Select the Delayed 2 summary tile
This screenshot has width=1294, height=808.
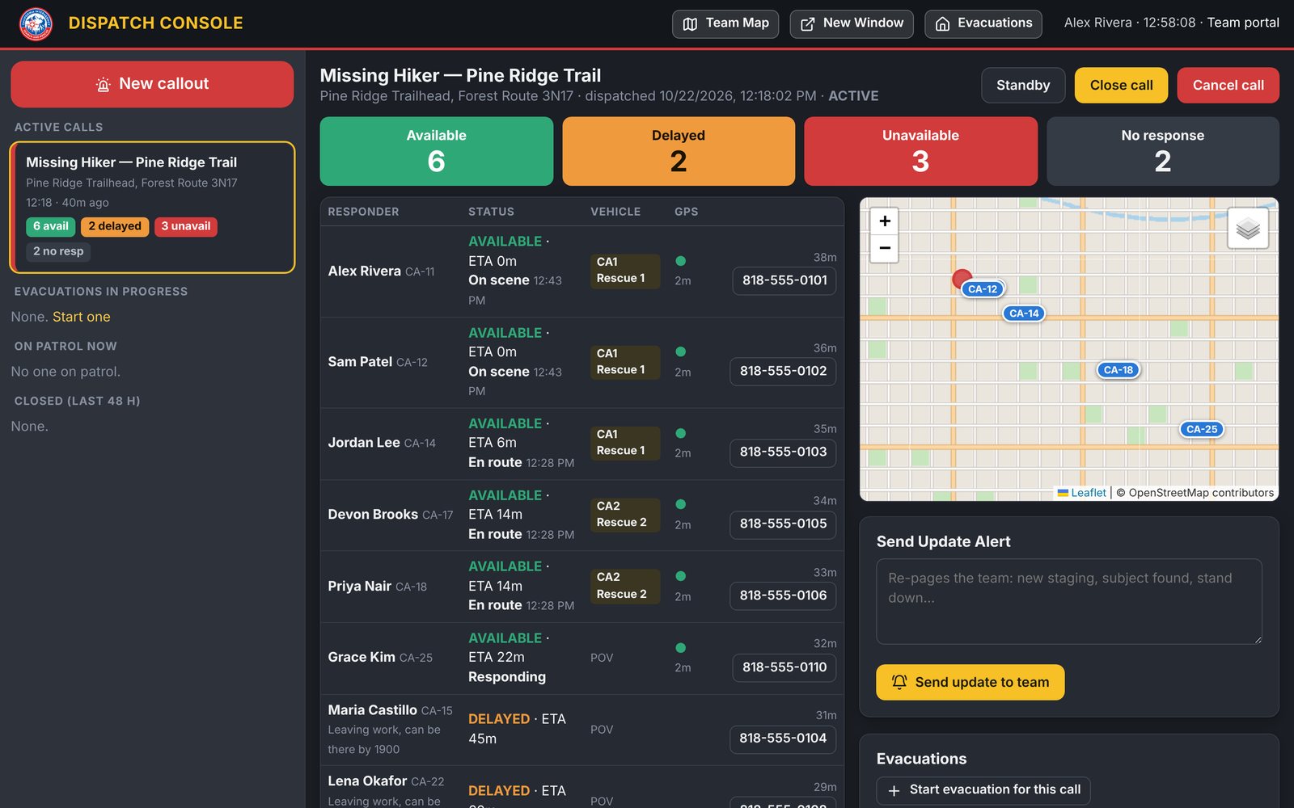tap(679, 151)
